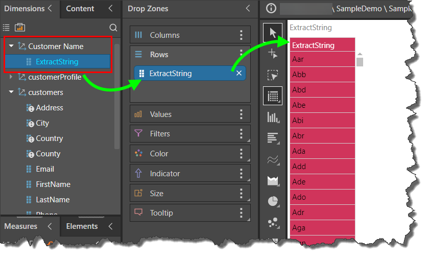The height and width of the screenshot is (259, 429).
Task: Open Filters drop zone options menu
Action: 241,134
